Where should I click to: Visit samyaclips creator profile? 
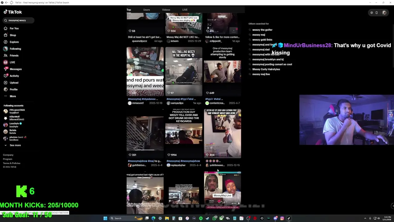point(175,103)
